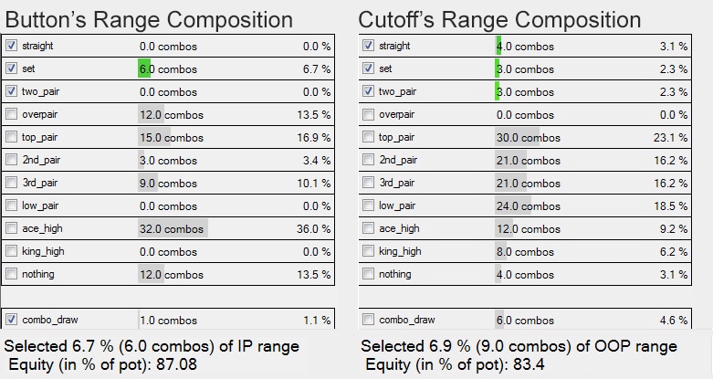The width and height of the screenshot is (713, 379).
Task: Uncheck straight in Cutoff's Range Composition
Action: (x=368, y=46)
